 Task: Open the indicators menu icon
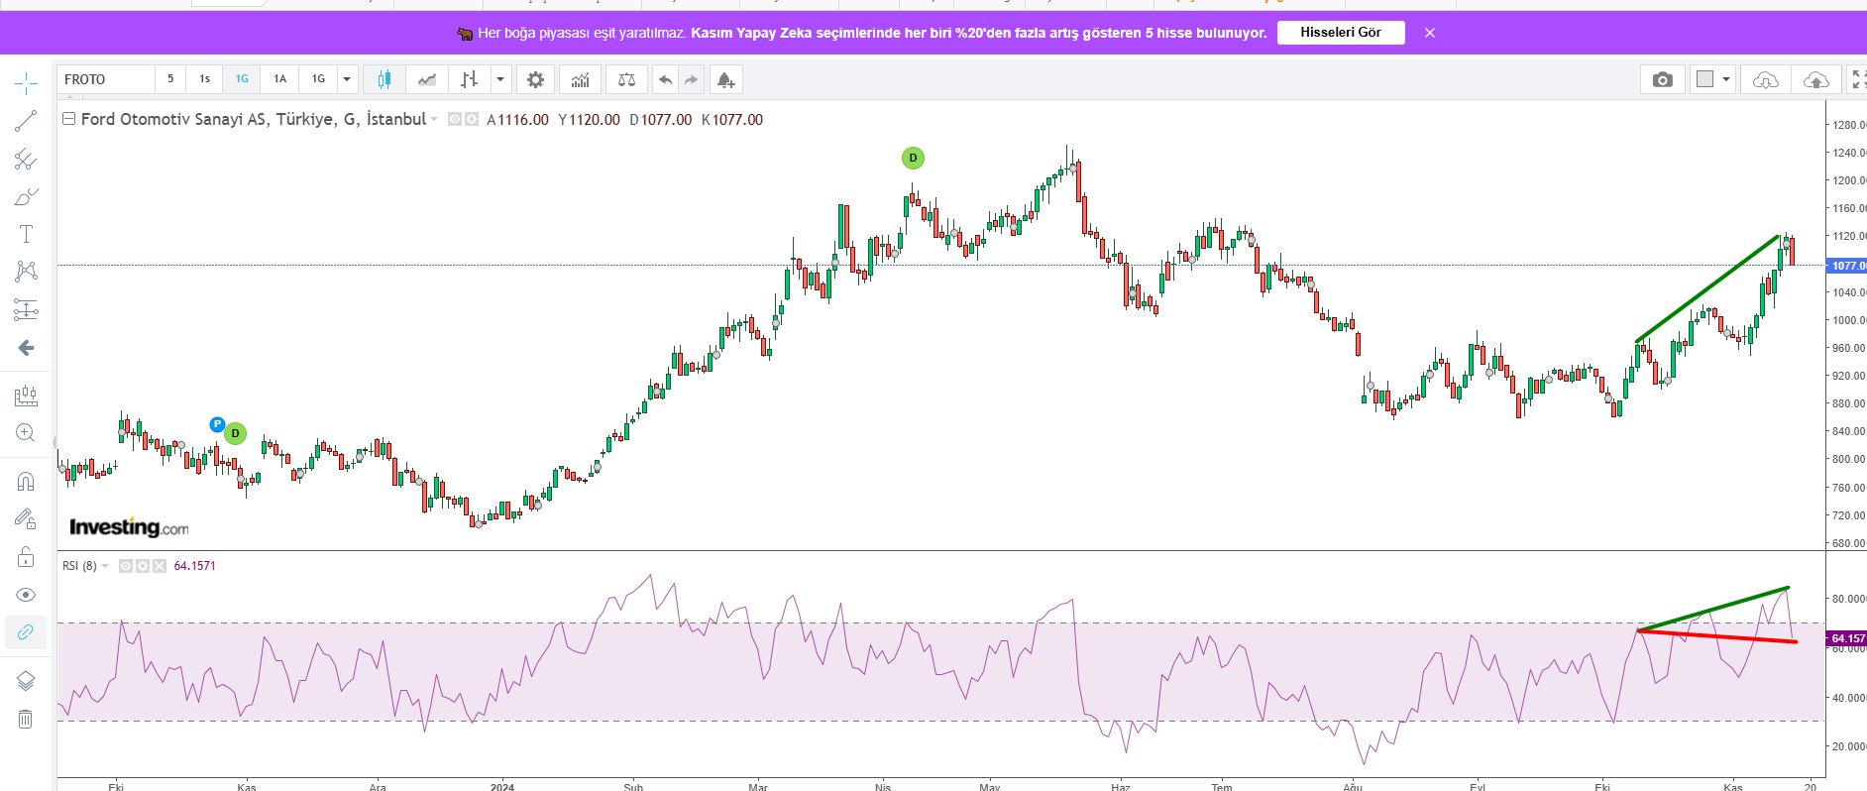tap(581, 79)
